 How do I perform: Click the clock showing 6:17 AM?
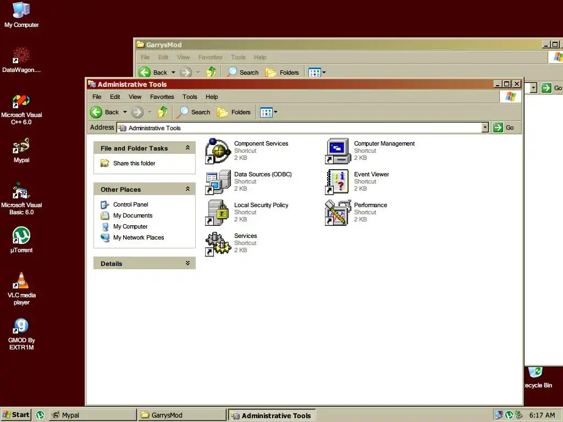pos(542,415)
